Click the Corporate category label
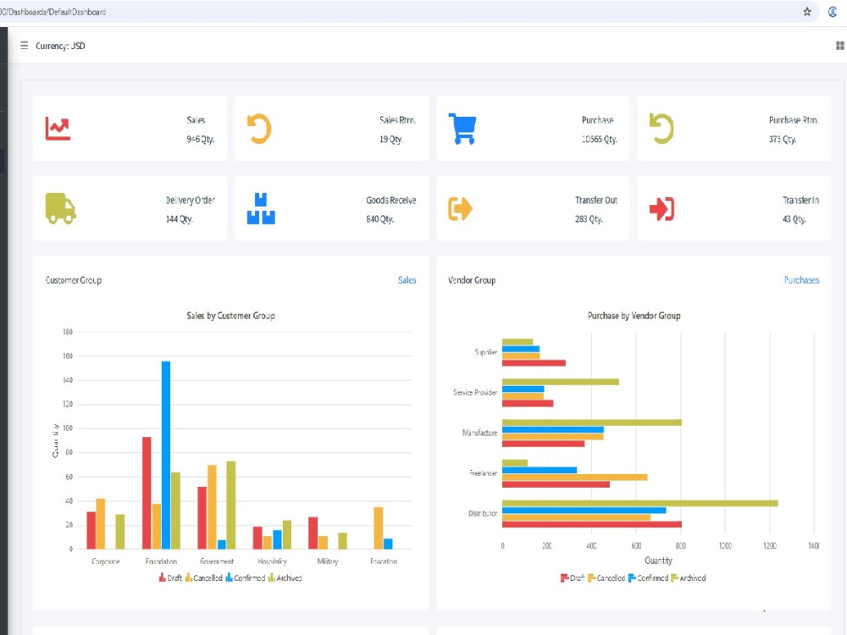847x635 pixels. 106,561
